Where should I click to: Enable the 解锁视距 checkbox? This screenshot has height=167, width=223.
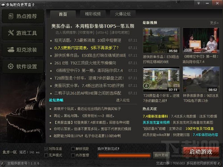[73, 149]
